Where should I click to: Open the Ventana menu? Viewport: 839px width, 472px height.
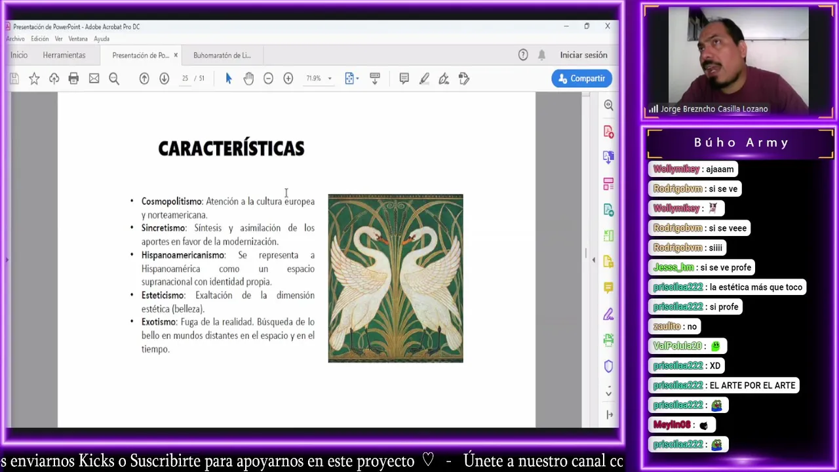pos(78,39)
